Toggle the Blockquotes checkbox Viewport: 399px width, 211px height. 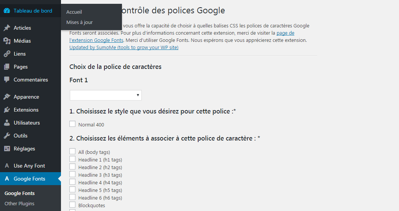[72, 205]
